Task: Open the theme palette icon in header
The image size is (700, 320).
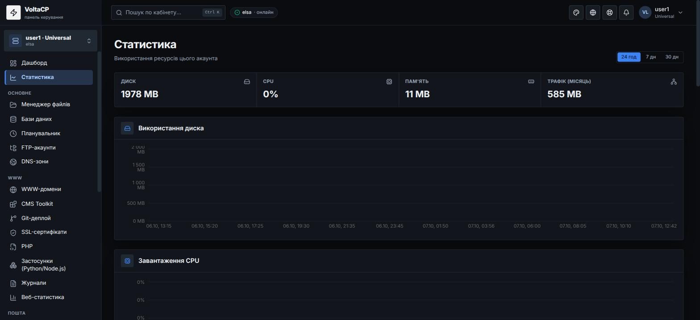Action: point(576,12)
